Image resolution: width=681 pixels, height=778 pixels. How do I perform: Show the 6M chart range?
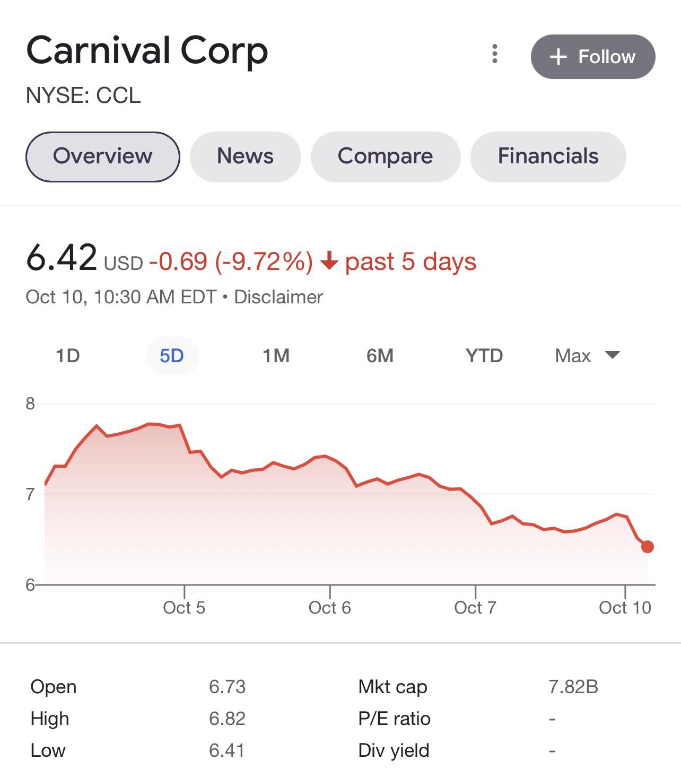[x=380, y=355]
